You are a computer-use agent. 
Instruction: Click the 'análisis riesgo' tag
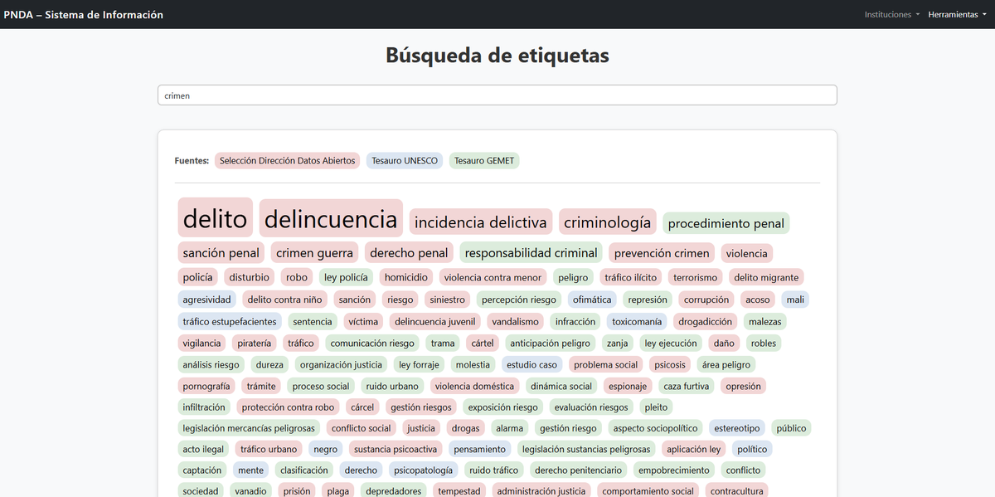[x=211, y=364]
